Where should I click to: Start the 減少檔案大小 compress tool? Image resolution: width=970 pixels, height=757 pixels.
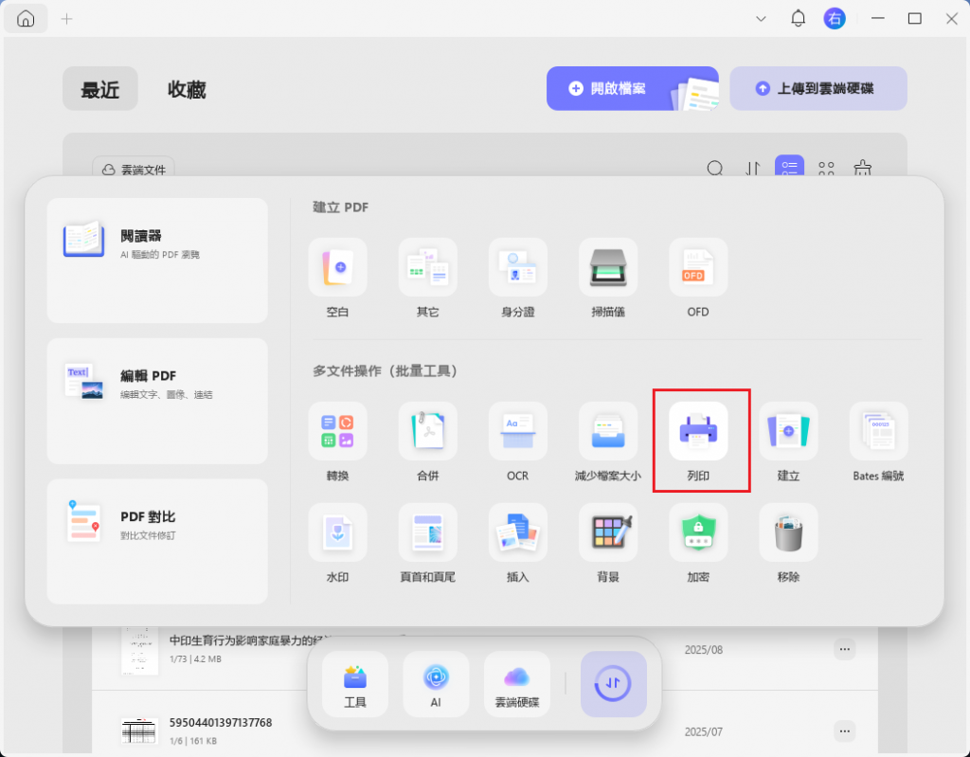(x=607, y=442)
